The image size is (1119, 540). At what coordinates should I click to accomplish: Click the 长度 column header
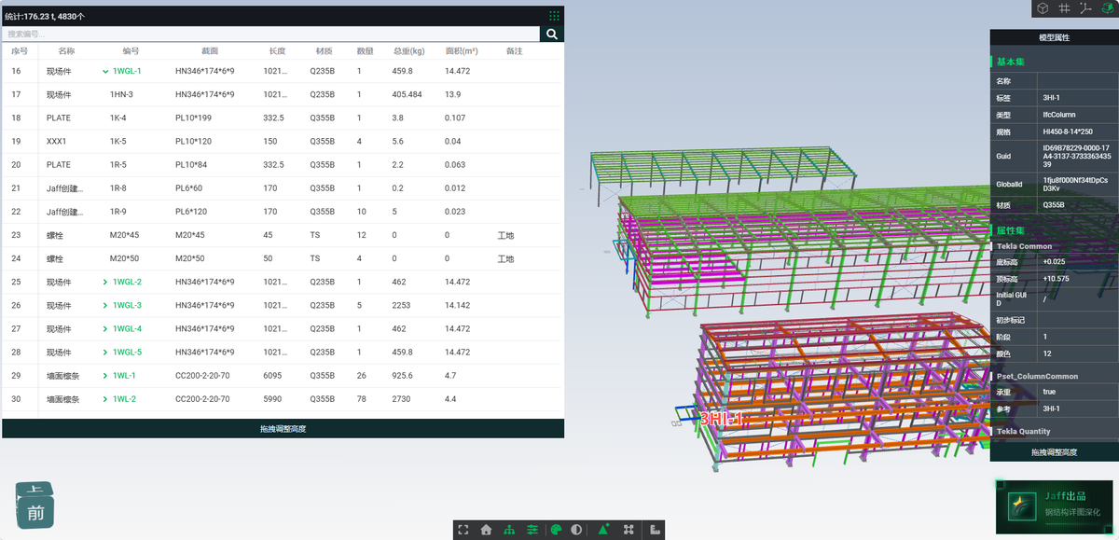(x=277, y=51)
